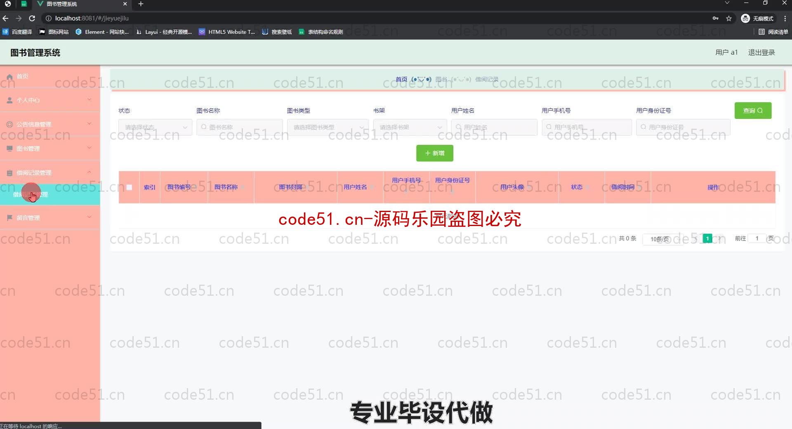Click the magnifier icon in 用户手机号 search field

click(549, 127)
